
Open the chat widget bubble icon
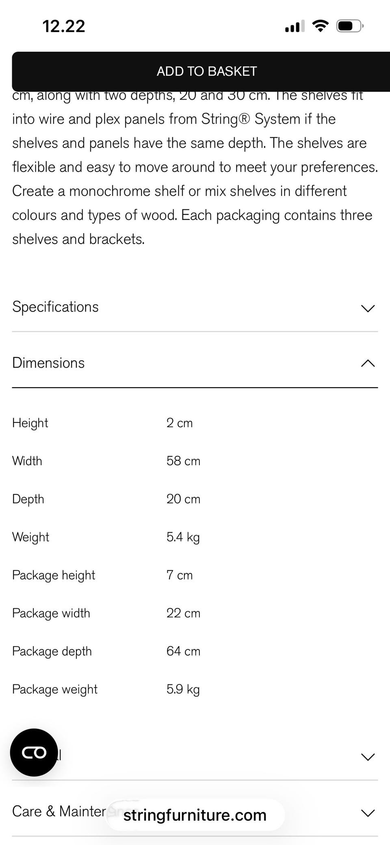[34, 752]
